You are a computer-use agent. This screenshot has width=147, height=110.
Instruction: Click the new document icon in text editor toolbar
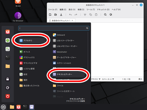(50, 15)
